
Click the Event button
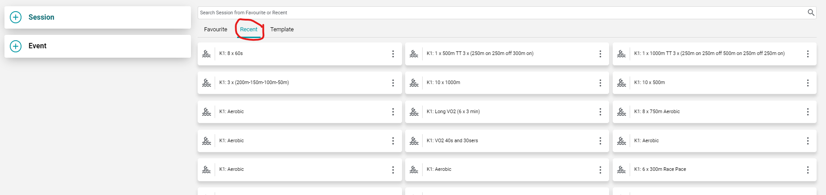click(97, 46)
